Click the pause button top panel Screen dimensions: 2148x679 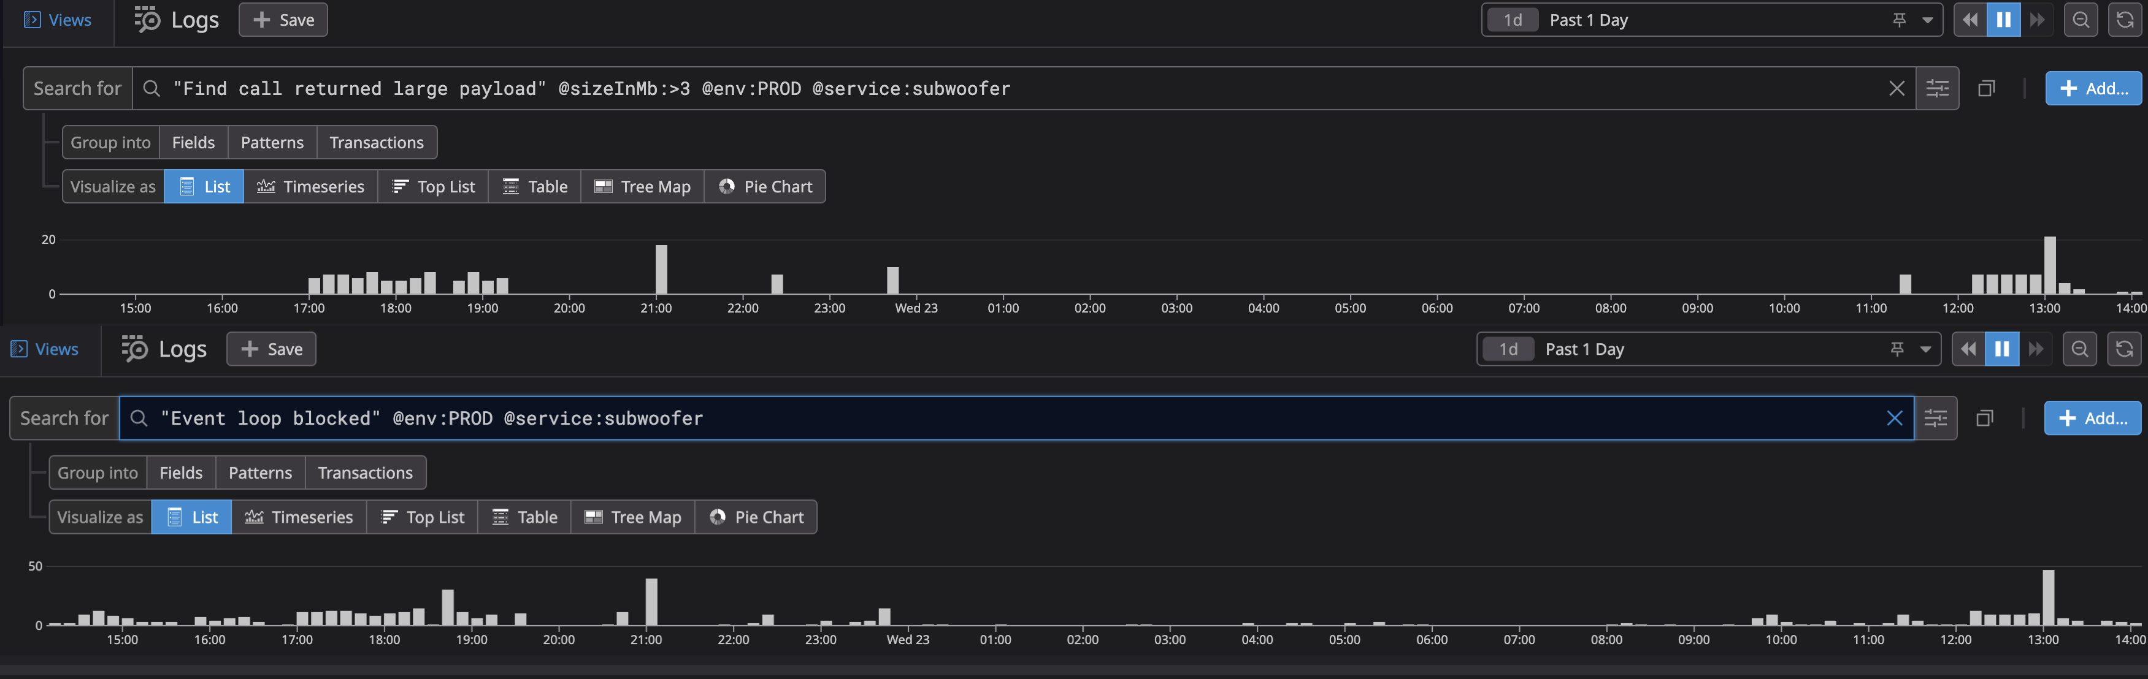pos(2003,19)
